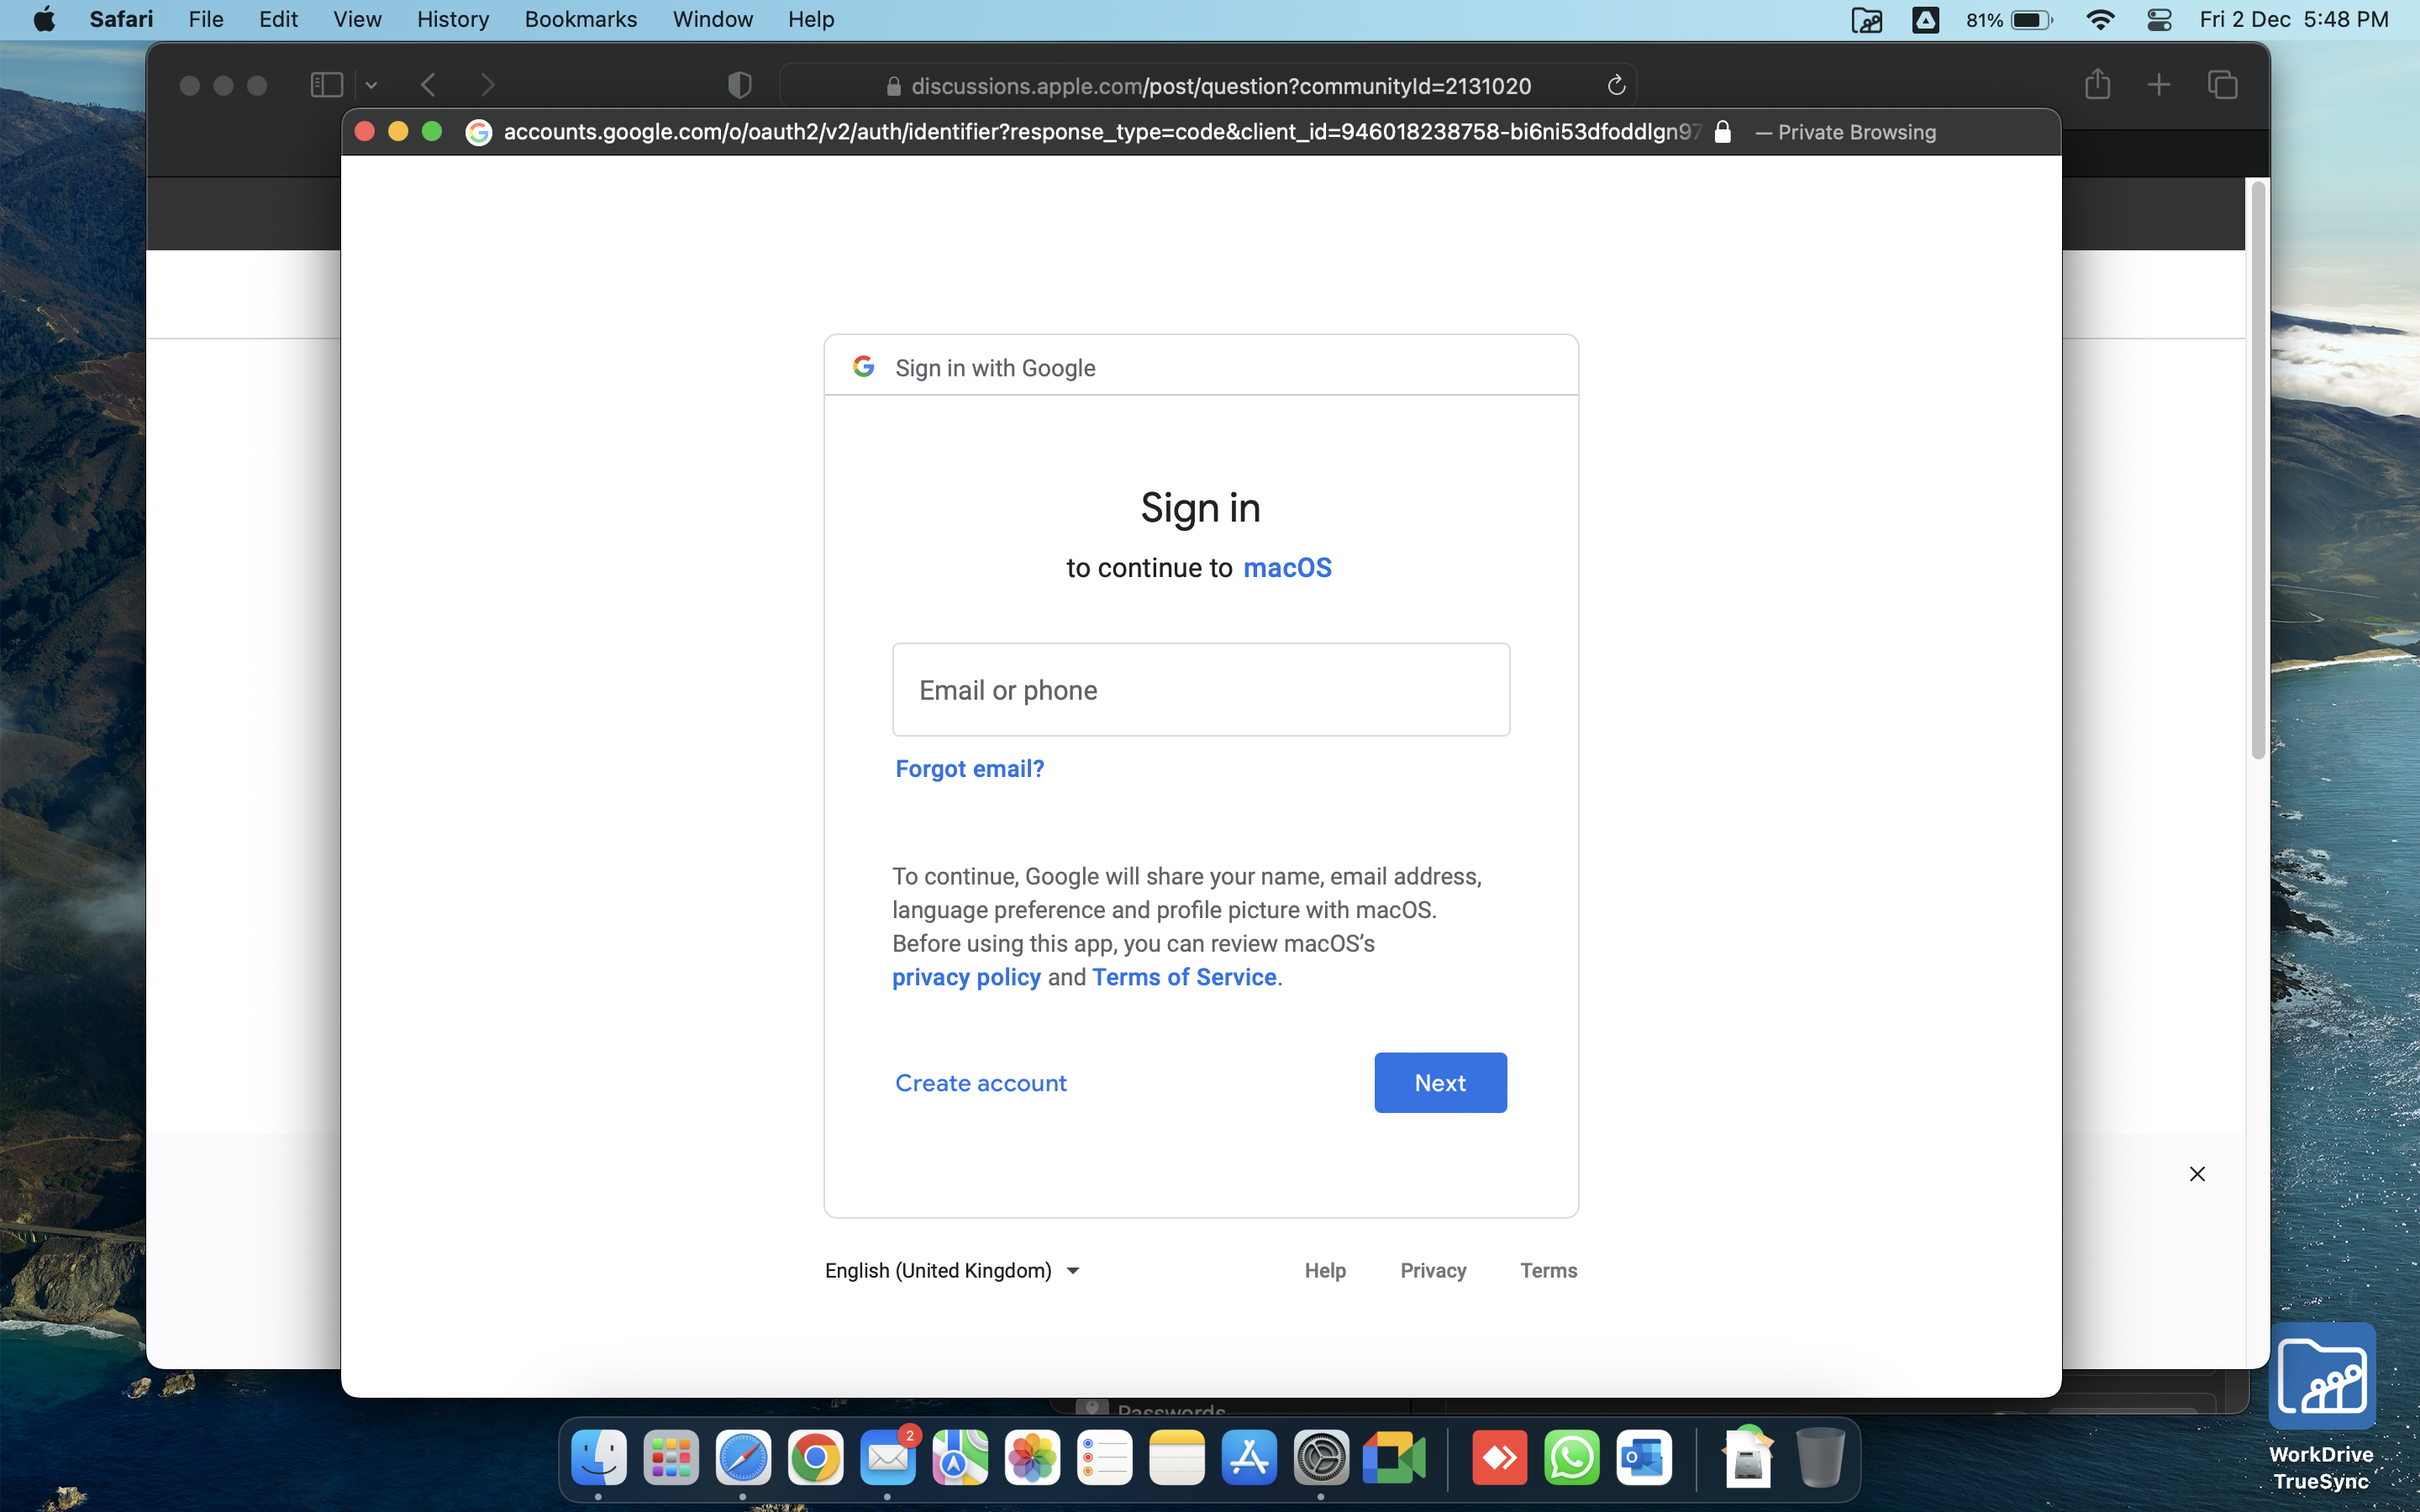Click the page reload icon in address bar
Viewport: 2420px width, 1512px height.
coord(1616,86)
